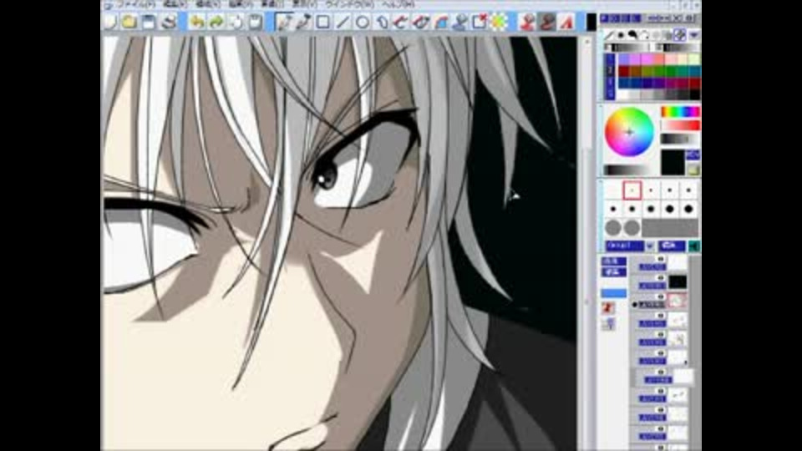Image resolution: width=802 pixels, height=451 pixels.
Task: Click the lower blue layer panel button
Action: pyautogui.click(x=613, y=272)
